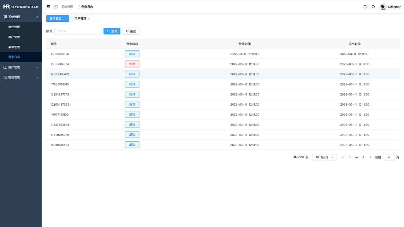Click the Designer username in header
404x227 pixels.
click(x=394, y=7)
